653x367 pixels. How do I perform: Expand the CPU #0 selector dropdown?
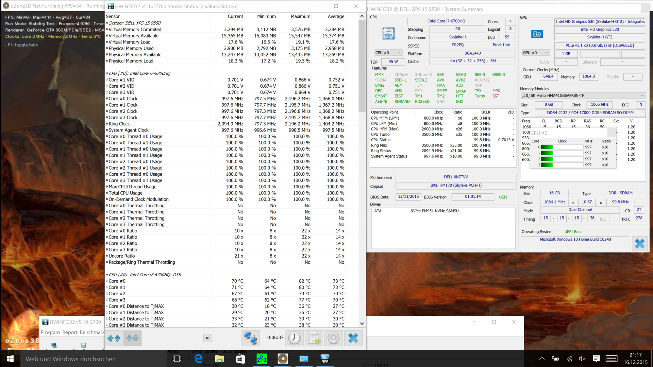(388, 53)
